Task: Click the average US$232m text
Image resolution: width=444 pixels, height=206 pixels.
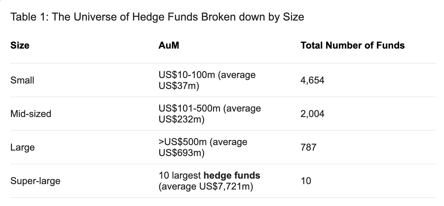Action: coord(210,114)
